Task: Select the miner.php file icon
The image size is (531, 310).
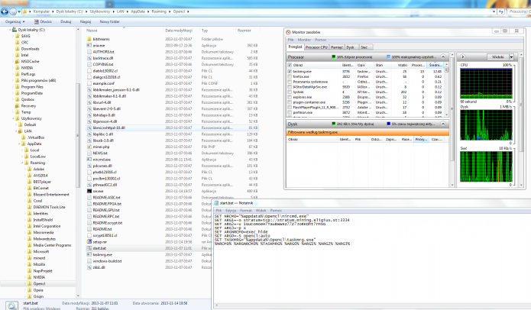Action: click(89, 147)
